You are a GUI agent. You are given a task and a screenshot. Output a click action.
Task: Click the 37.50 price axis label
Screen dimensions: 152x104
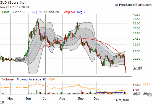tap(137, 19)
